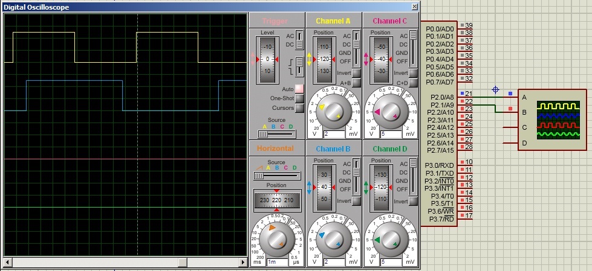Enable One-Shot trigger mode
592x271 pixels.
click(299, 99)
